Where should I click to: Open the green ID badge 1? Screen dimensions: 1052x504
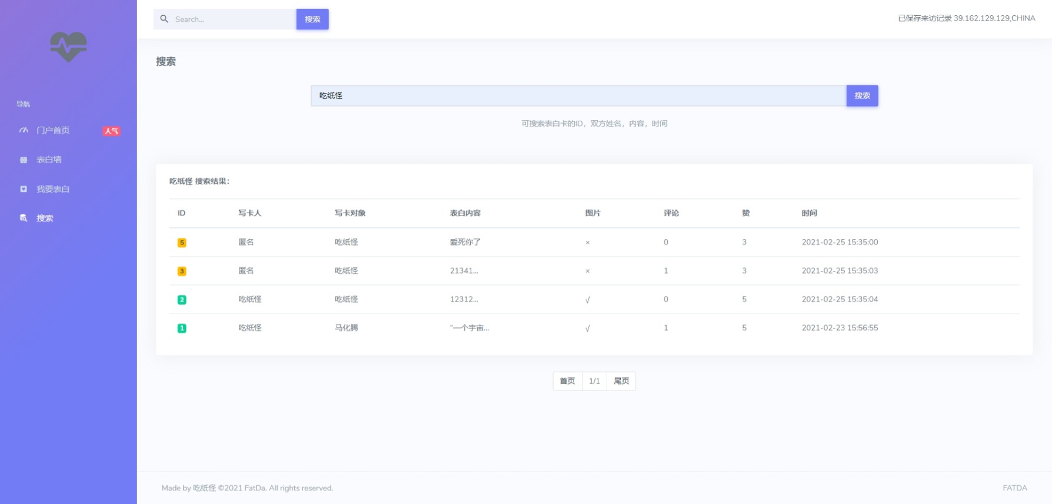[x=182, y=329]
